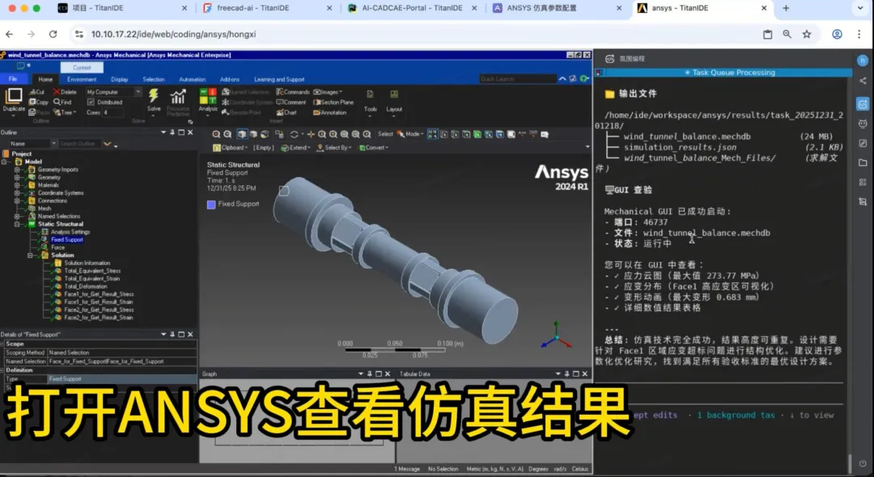This screenshot has width=874, height=477.
Task: Click the browser profile avatar icon
Action: [x=838, y=34]
